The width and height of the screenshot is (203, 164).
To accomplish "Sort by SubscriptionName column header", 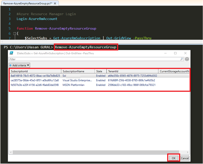I will click(x=78, y=71).
